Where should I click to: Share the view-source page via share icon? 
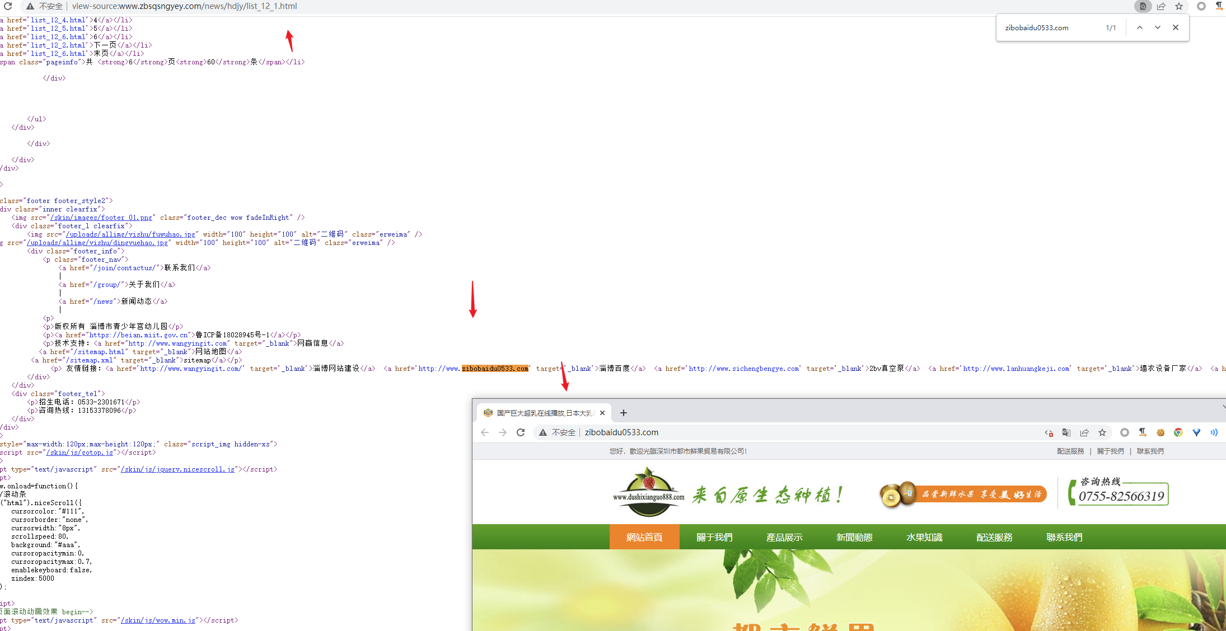point(1161,6)
